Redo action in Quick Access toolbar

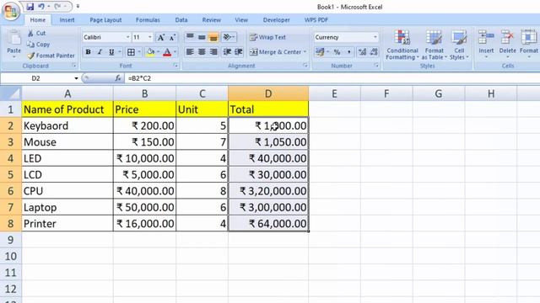pyautogui.click(x=57, y=7)
